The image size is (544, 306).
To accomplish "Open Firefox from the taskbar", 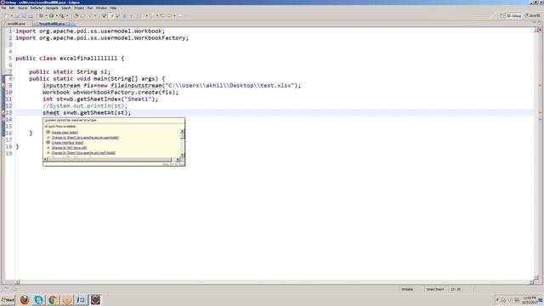I will point(25,300).
